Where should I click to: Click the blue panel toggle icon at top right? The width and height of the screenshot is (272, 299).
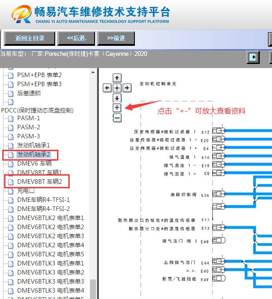pos(253,57)
